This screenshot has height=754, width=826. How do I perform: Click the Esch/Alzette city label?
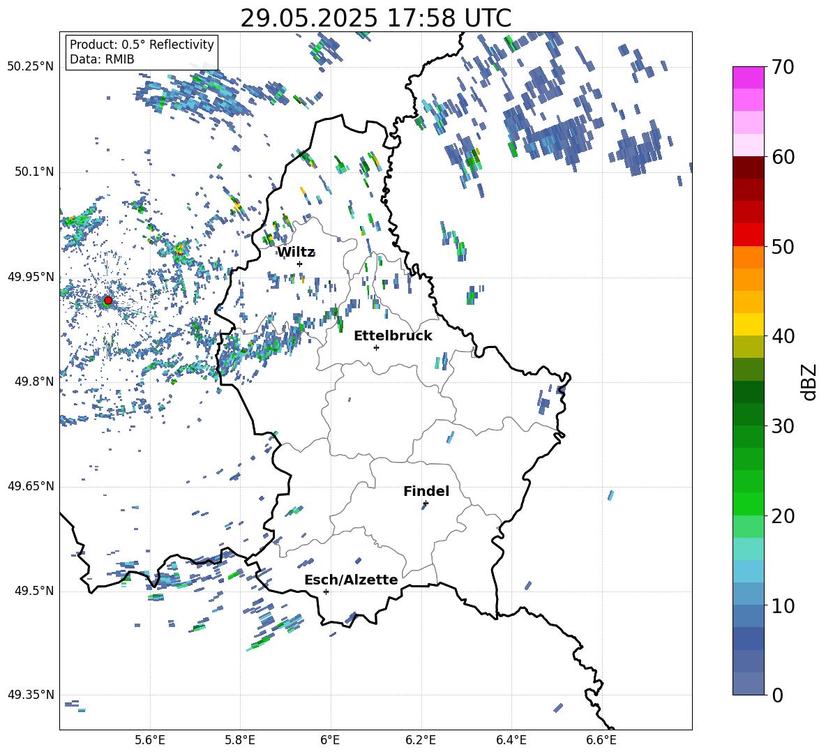(351, 580)
